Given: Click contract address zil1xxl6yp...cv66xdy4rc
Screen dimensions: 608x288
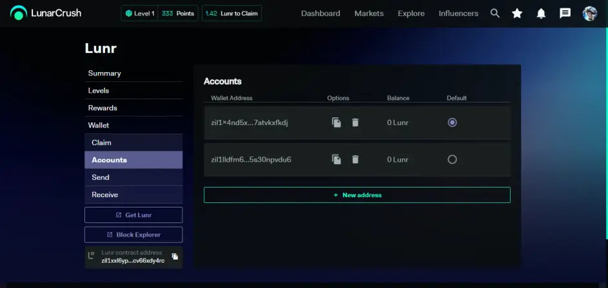Looking at the screenshot, I should pos(133,260).
